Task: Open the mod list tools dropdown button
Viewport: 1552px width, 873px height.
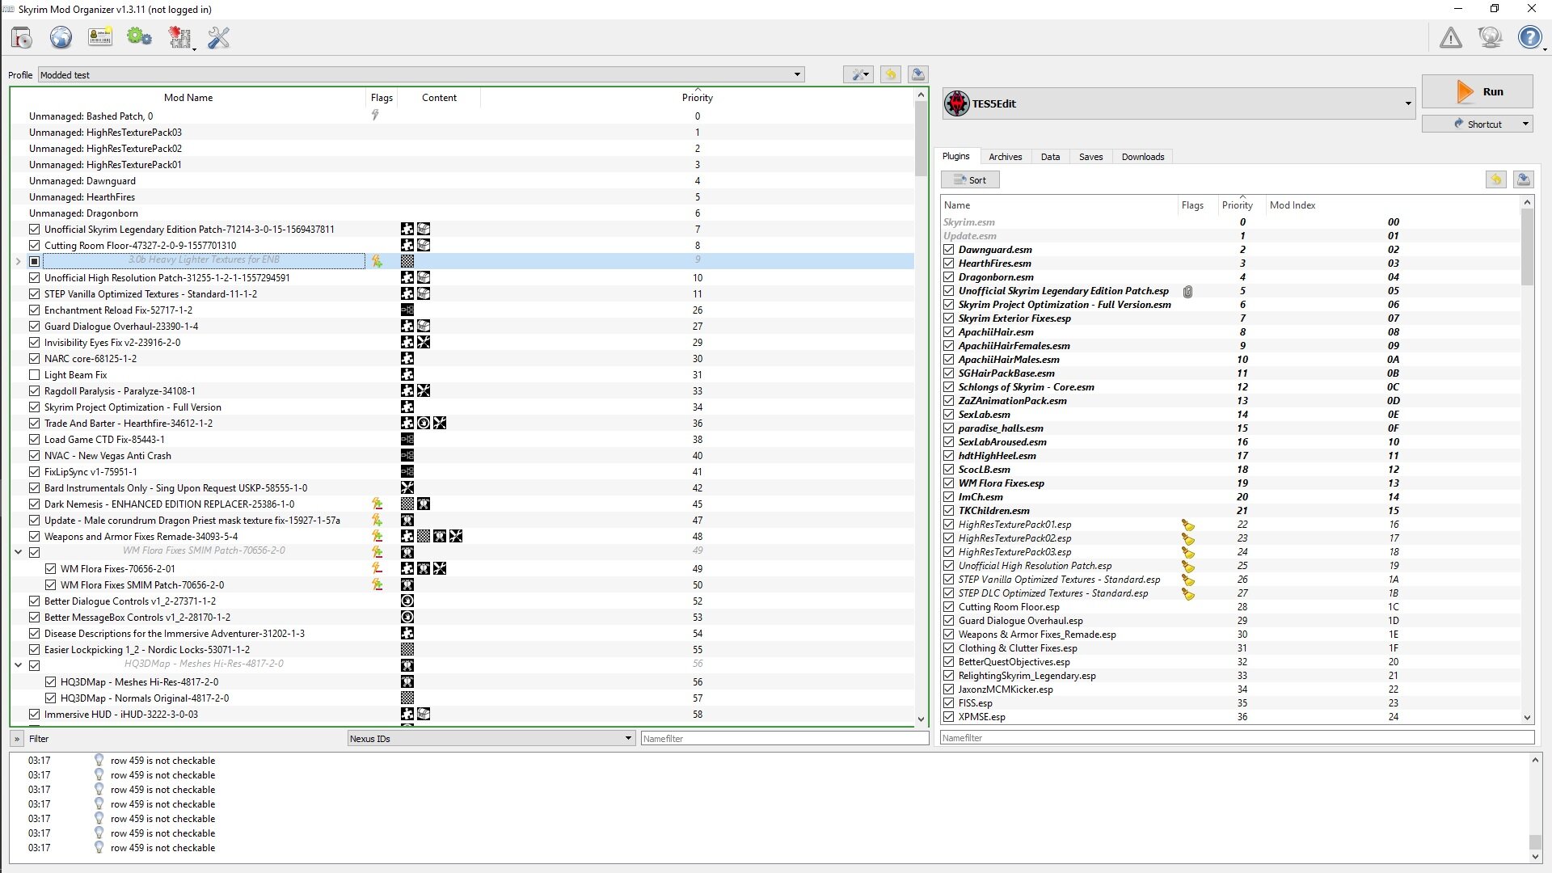Action: (858, 74)
